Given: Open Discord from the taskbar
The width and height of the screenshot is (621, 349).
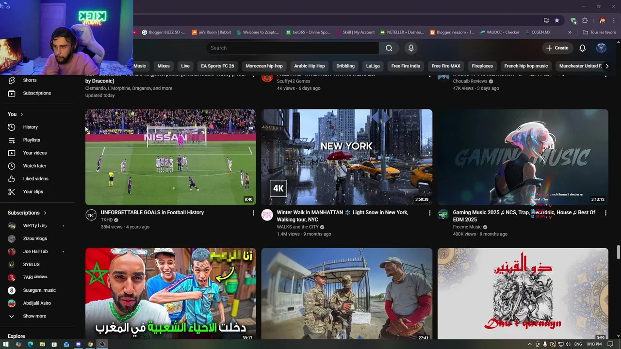Looking at the screenshot, I should 78,344.
